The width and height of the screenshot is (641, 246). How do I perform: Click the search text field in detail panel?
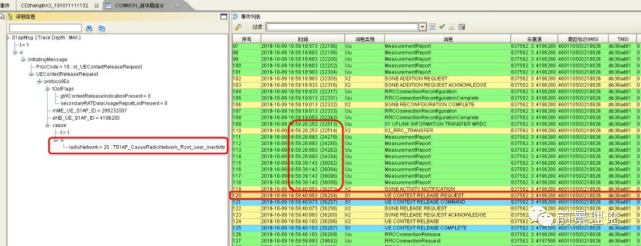[45, 28]
